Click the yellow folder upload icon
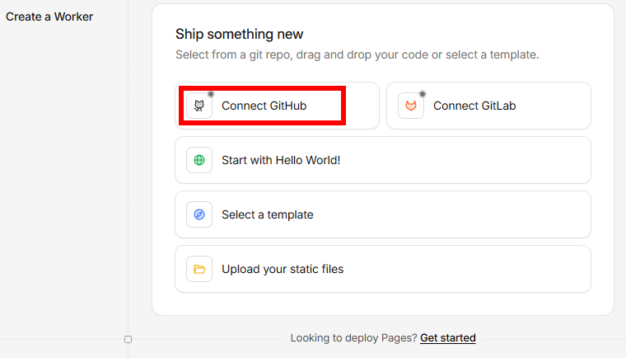The height and width of the screenshot is (358, 626). (199, 269)
